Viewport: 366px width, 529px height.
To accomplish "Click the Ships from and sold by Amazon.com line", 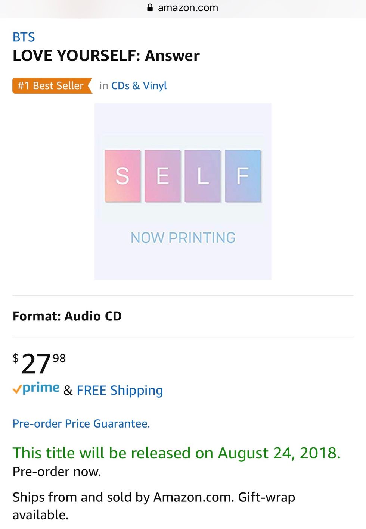I will (x=153, y=498).
